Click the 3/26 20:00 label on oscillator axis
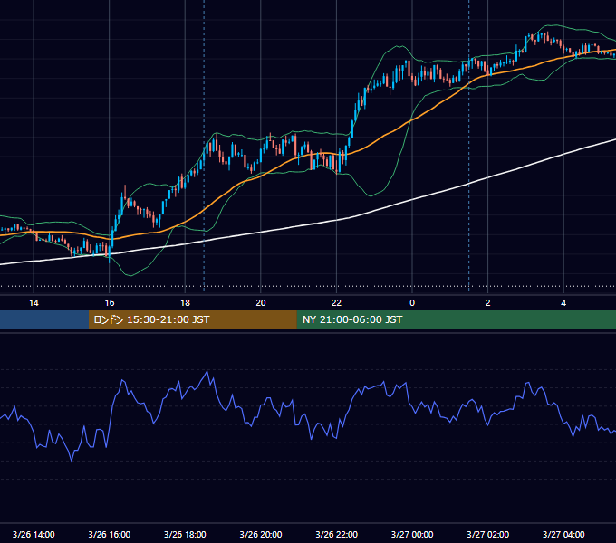 pos(261,534)
